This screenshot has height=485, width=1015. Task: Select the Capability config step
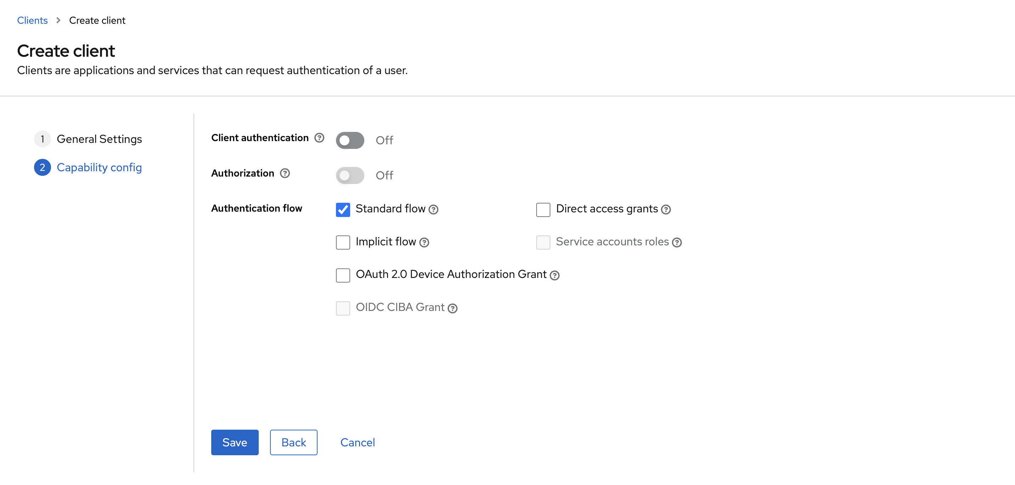[x=99, y=167]
